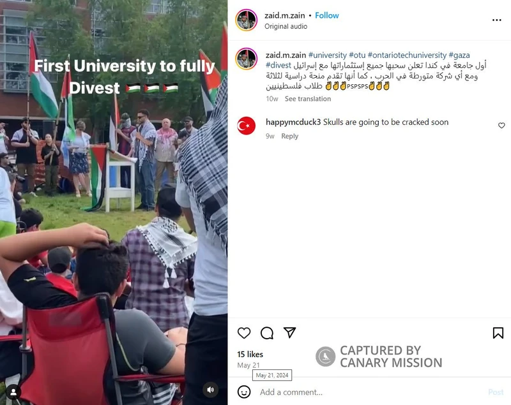511x405 pixels.
Task: View zaid.m.zain's header profile picture
Action: coord(247,20)
